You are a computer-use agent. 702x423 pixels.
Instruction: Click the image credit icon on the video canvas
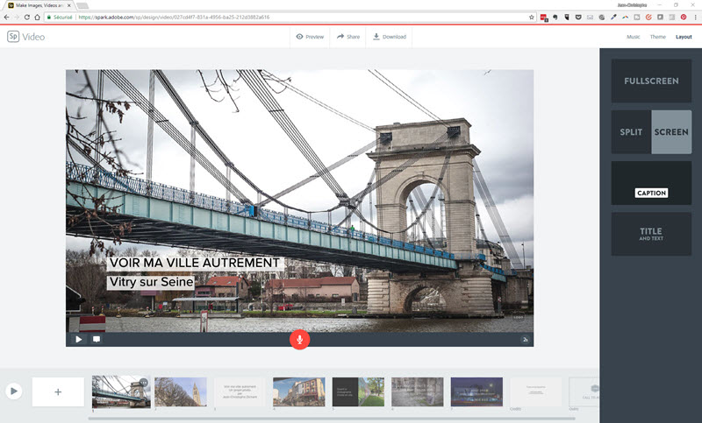[525, 339]
